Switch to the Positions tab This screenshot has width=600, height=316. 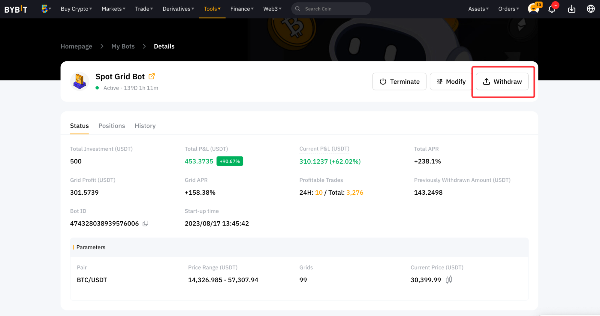(112, 126)
